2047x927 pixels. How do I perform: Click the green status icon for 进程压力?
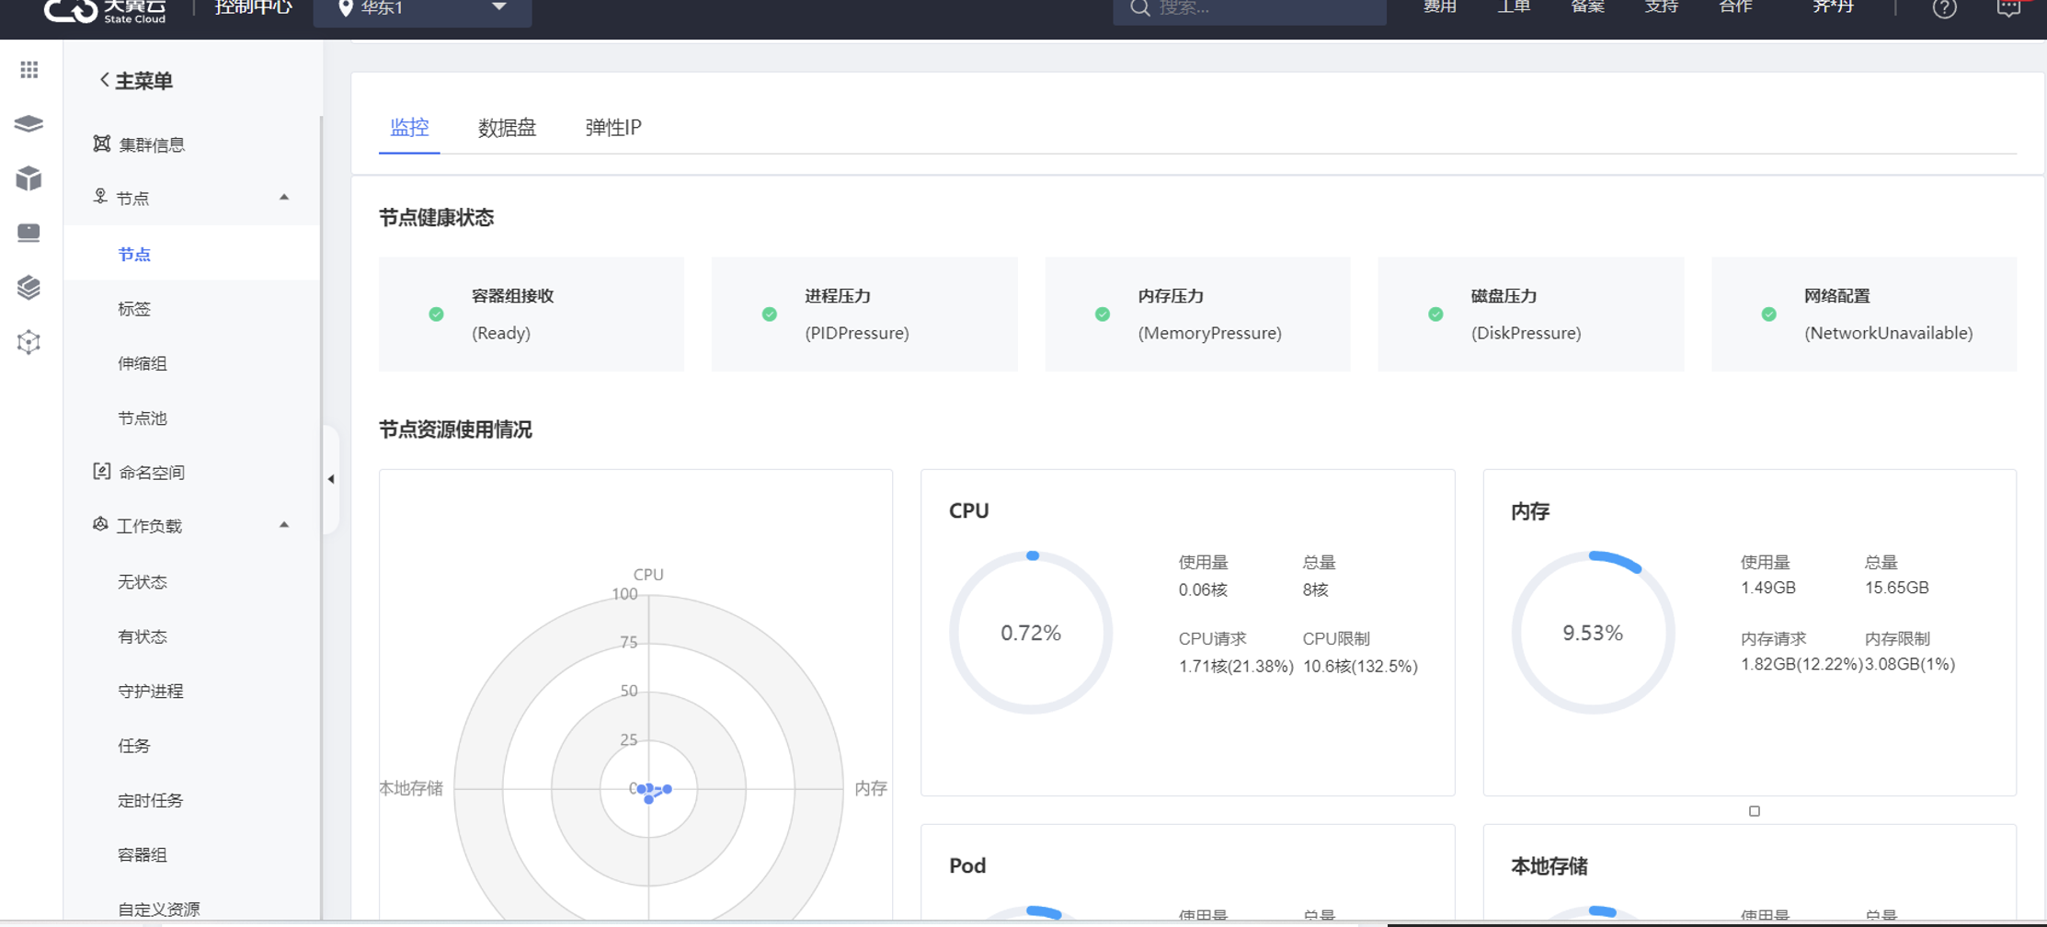(x=770, y=315)
